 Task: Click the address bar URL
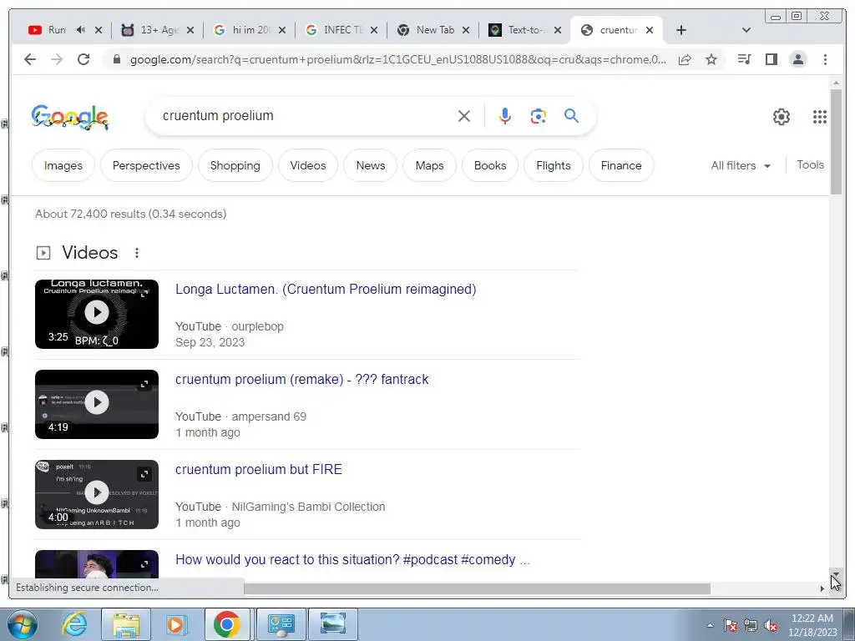click(397, 59)
